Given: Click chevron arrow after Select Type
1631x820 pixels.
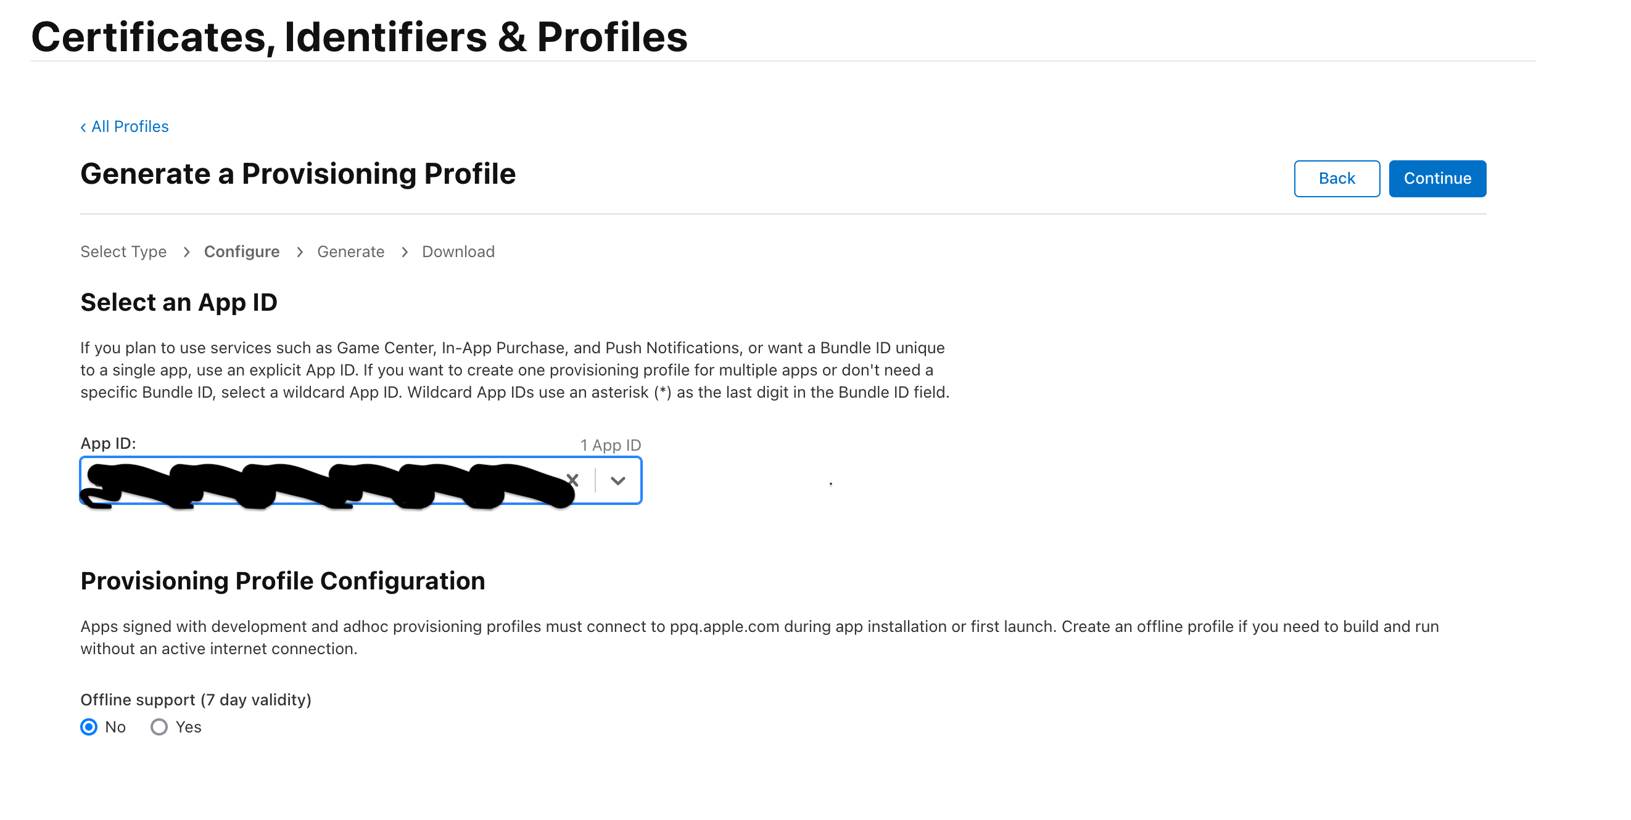Looking at the screenshot, I should [x=186, y=252].
